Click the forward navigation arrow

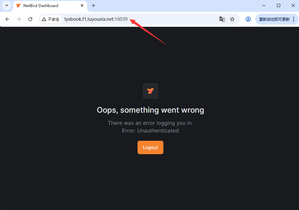click(19, 19)
